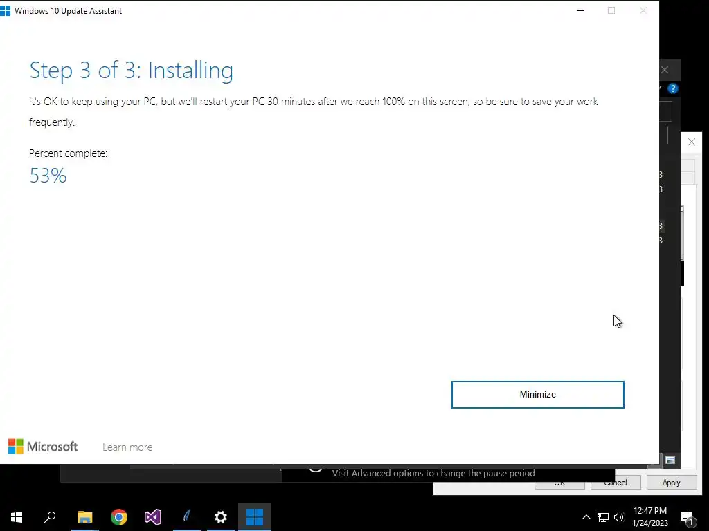Click the Microsoft logo in the footer
Screen dimensions: 709x531
[43, 447]
